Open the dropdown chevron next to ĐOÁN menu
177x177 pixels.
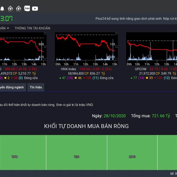tap(8, 28)
